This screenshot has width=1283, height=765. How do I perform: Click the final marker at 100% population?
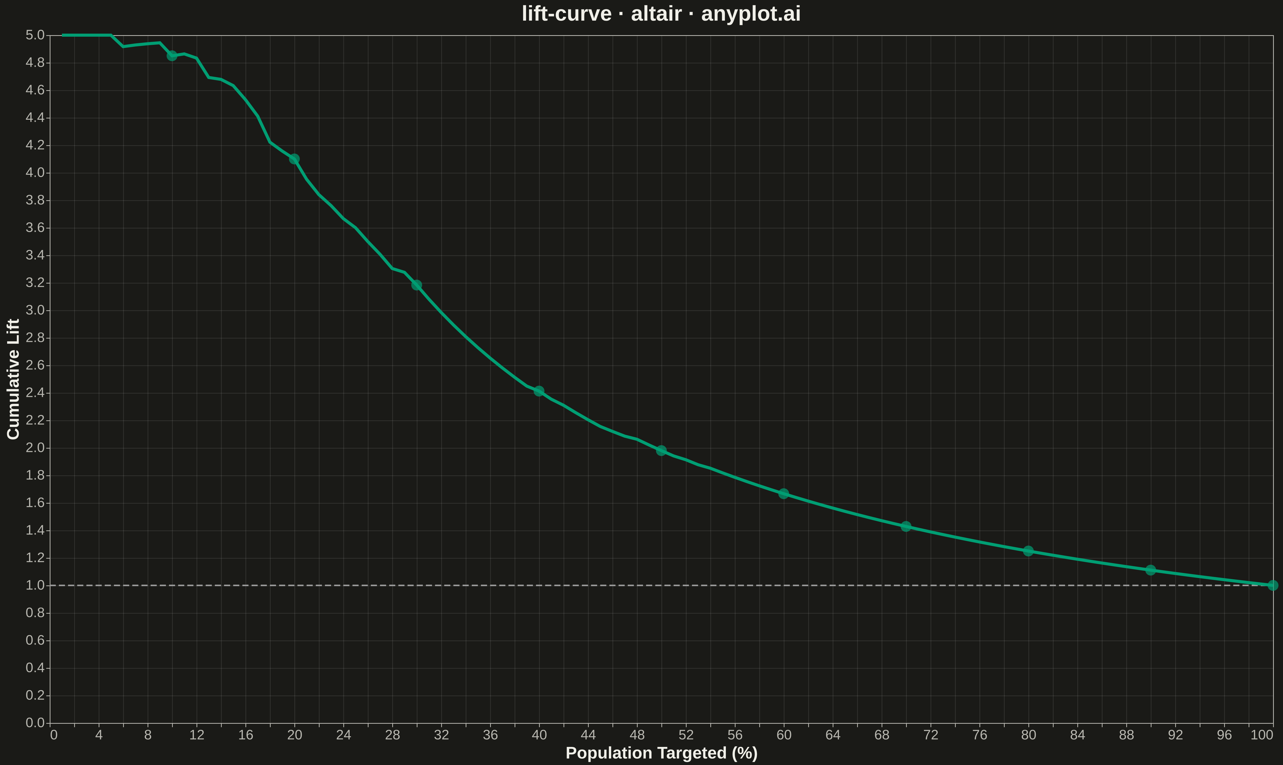[1273, 586]
